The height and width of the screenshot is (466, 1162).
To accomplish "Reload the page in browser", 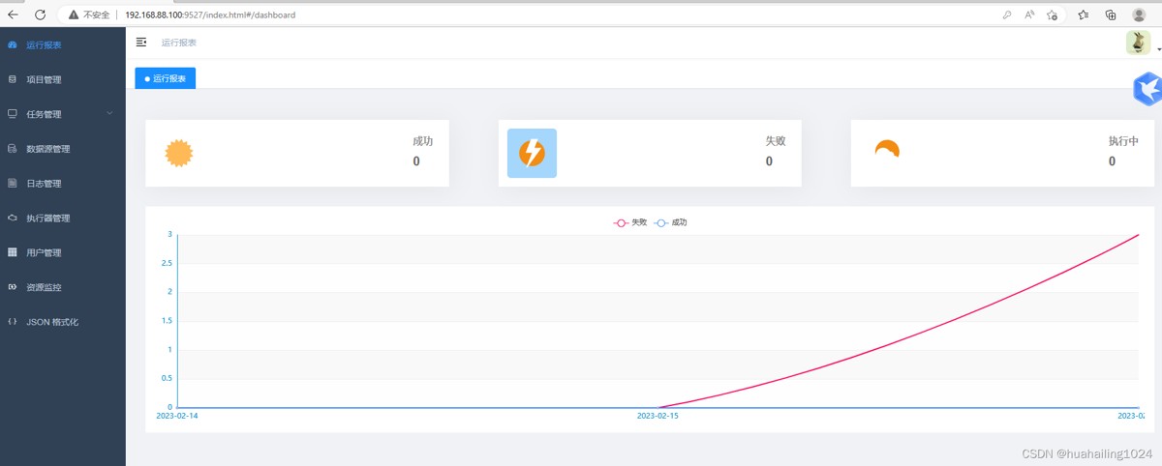I will point(40,15).
